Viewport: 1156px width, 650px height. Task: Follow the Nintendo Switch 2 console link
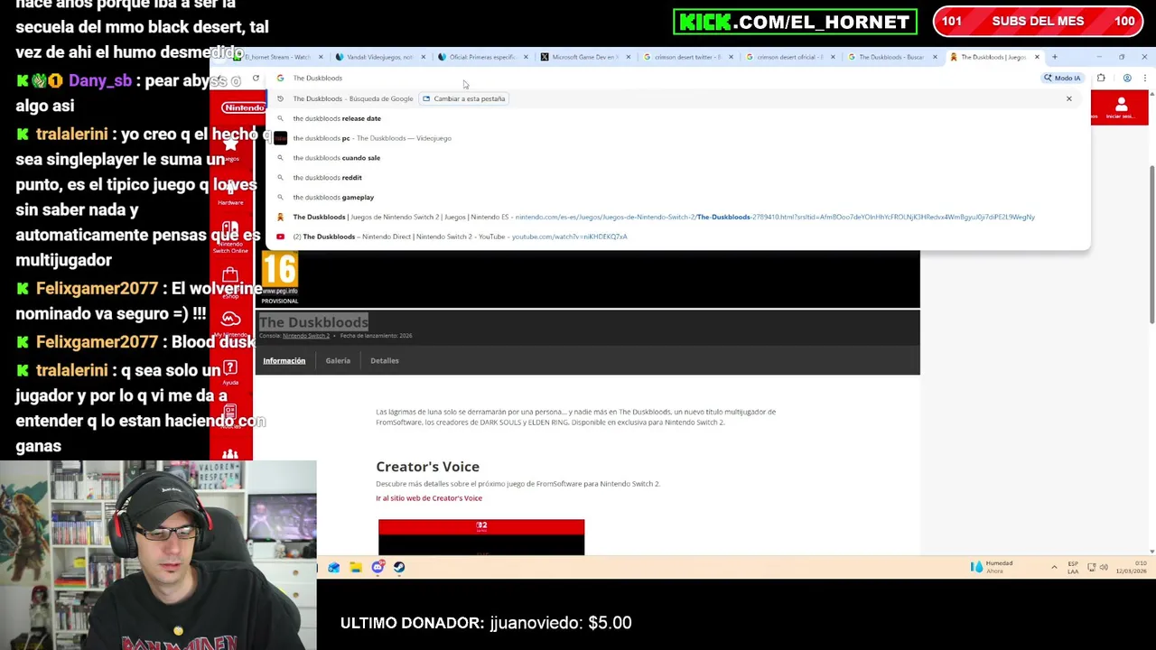(305, 336)
